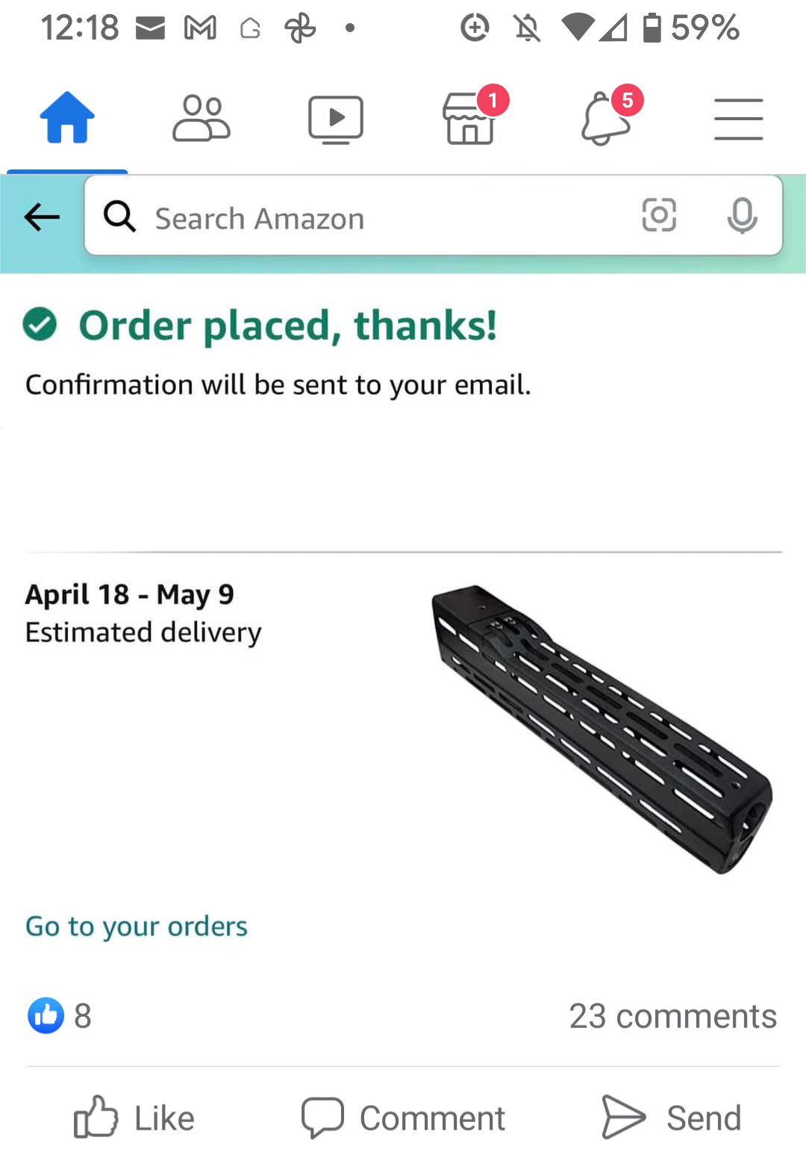
Task: Open Go to your orders link
Action: [137, 926]
